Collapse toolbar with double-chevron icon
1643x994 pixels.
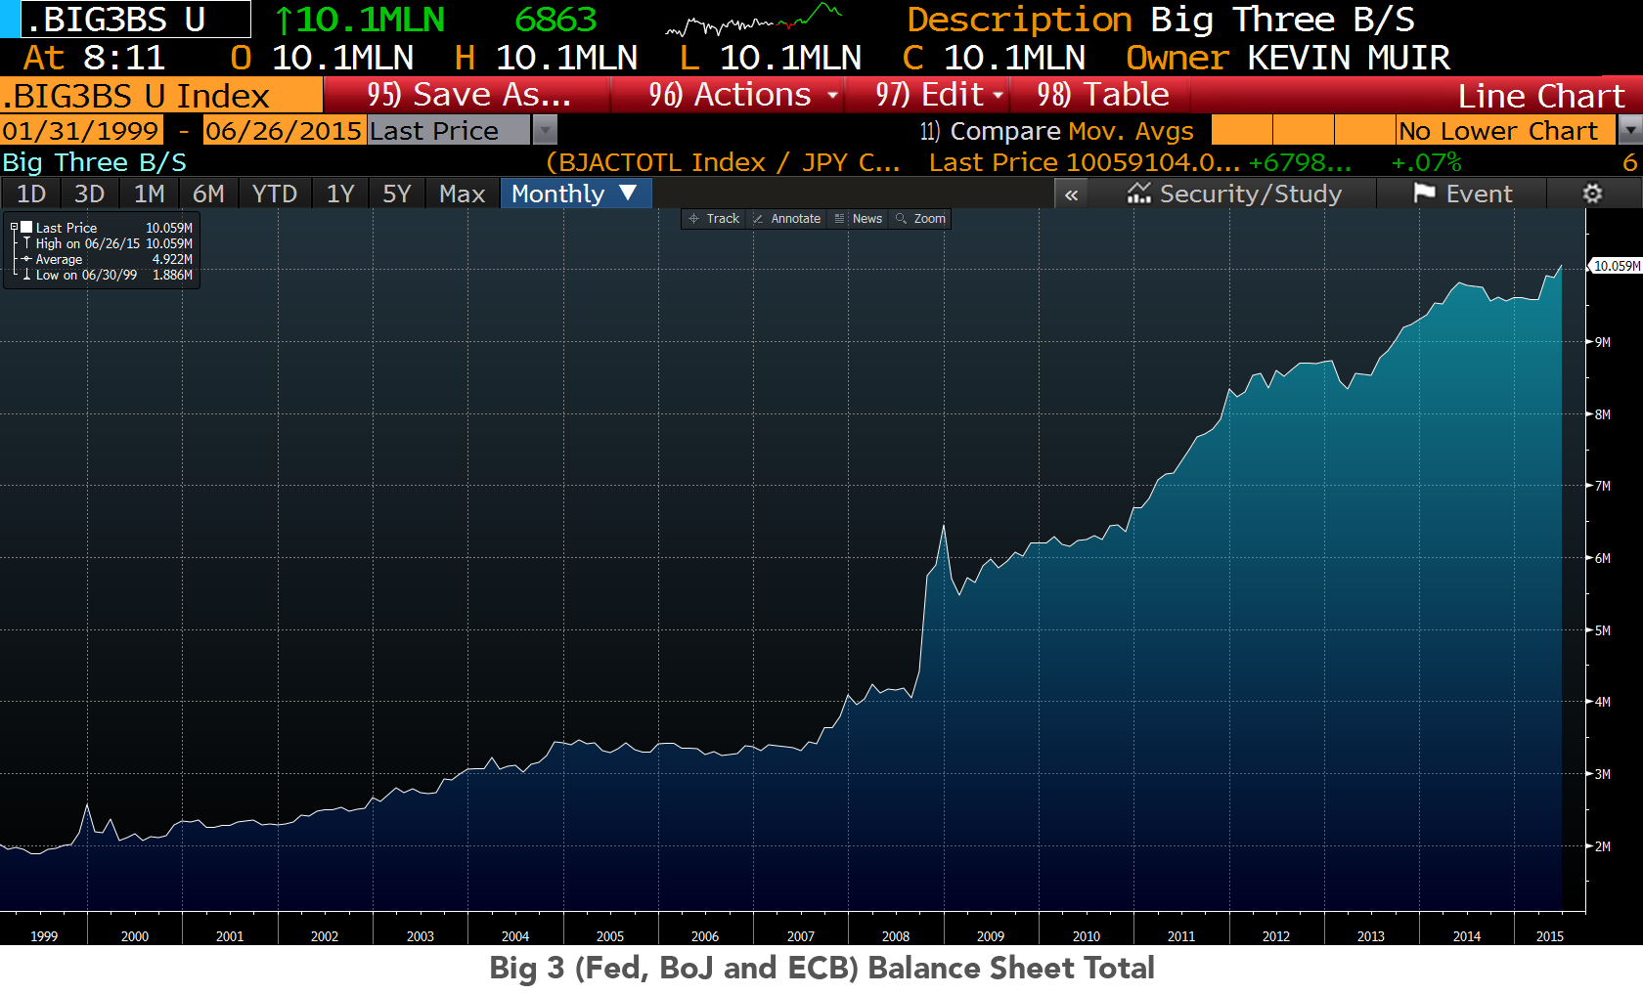click(1071, 194)
